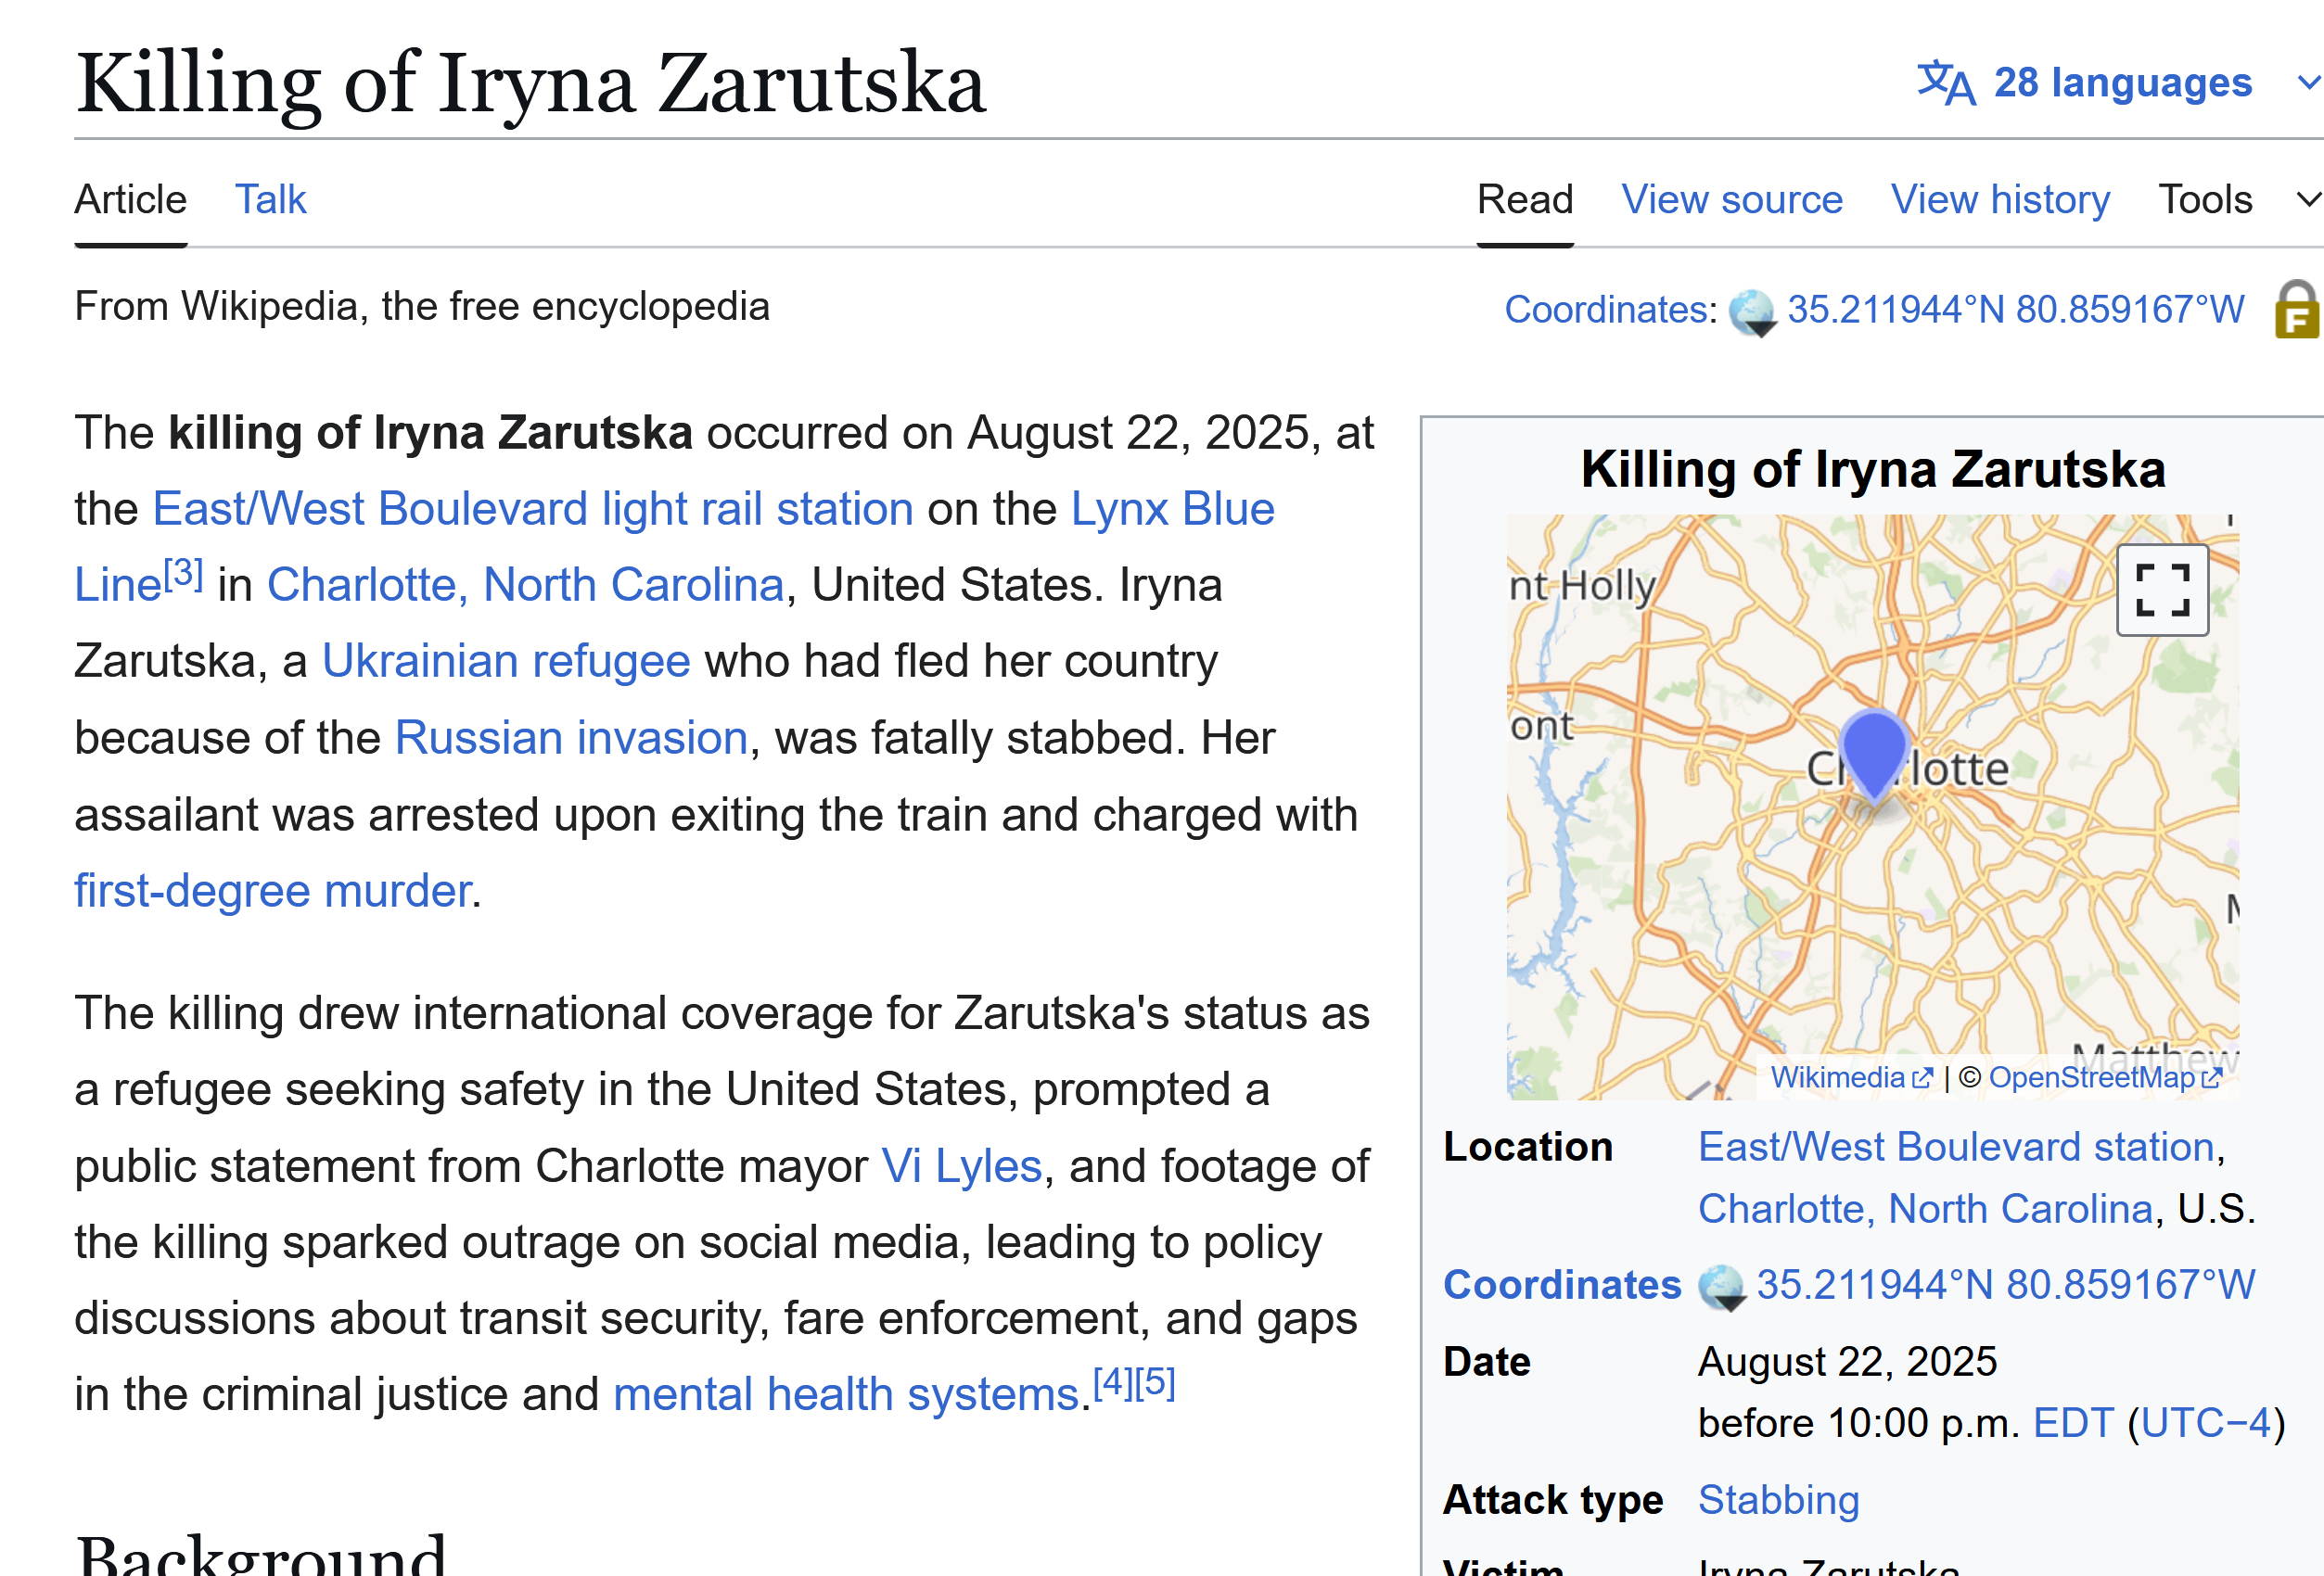Open the Tools dropdown menu
2324x1576 pixels.
2204,200
